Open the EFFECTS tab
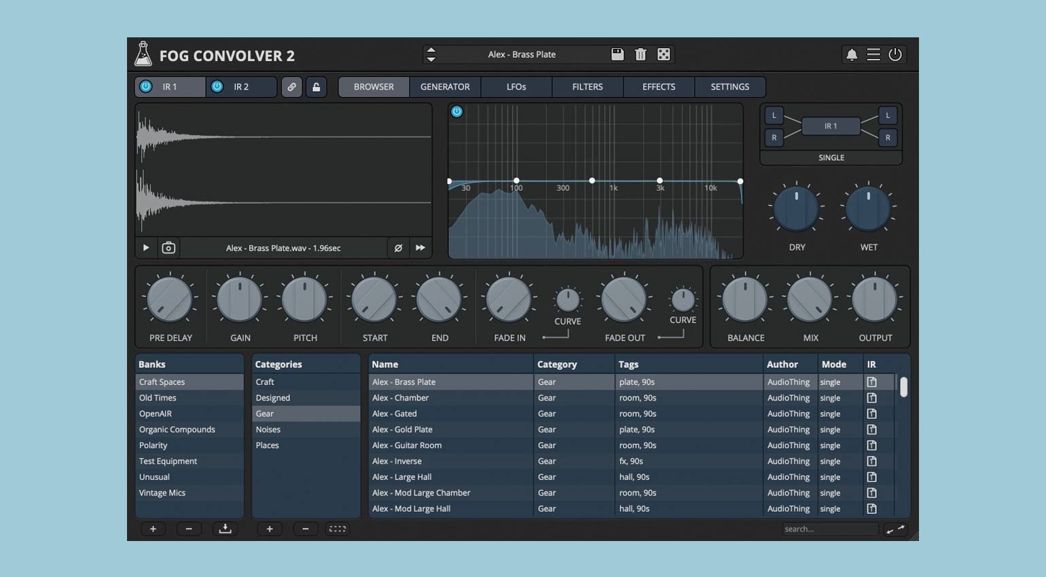Screen dimensions: 1046x577 pos(658,87)
